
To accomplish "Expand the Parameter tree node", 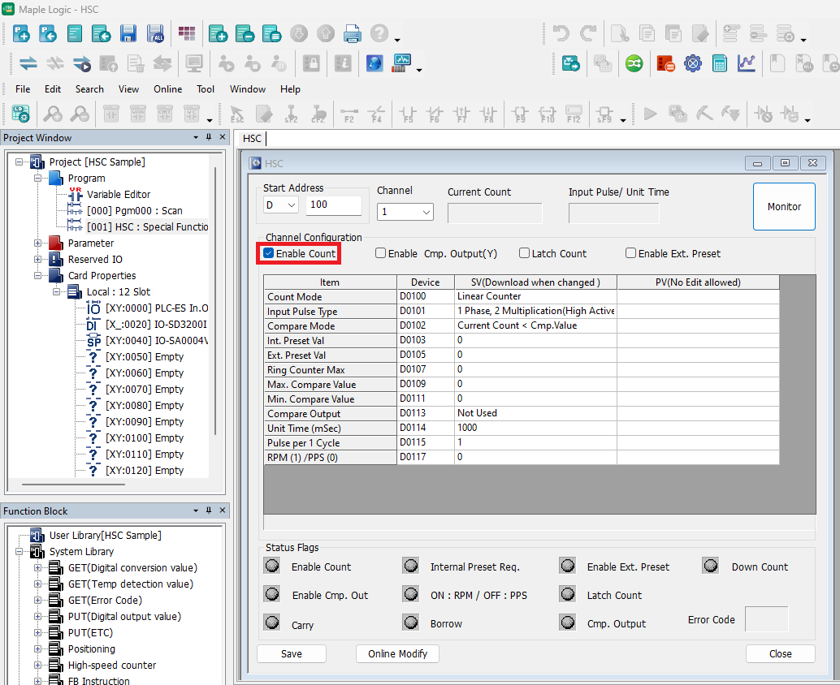I will pyautogui.click(x=37, y=243).
